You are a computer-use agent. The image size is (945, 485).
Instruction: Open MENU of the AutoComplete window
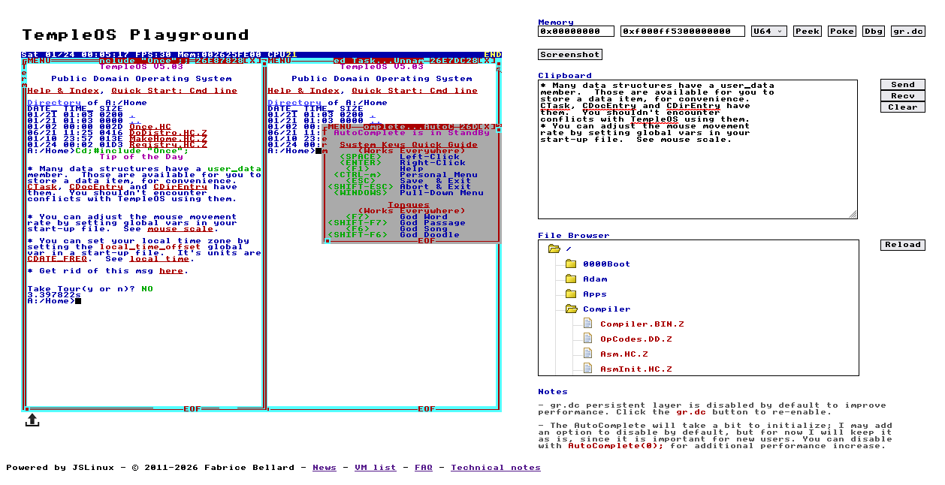coord(340,127)
